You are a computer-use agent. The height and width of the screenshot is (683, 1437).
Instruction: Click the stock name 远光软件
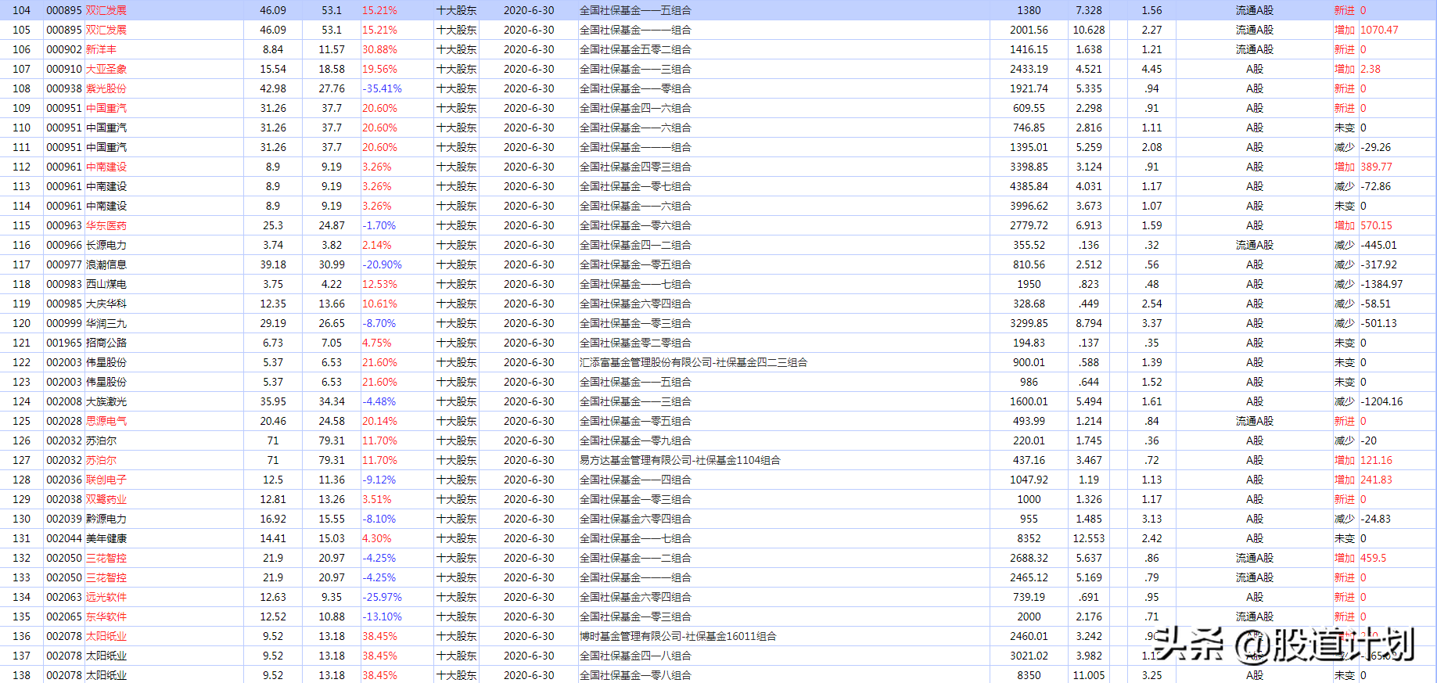106,597
